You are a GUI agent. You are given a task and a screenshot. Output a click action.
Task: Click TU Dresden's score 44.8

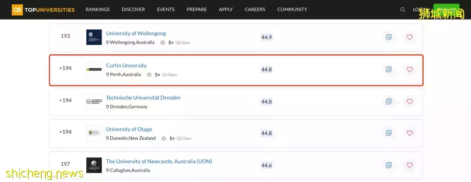[266, 101]
